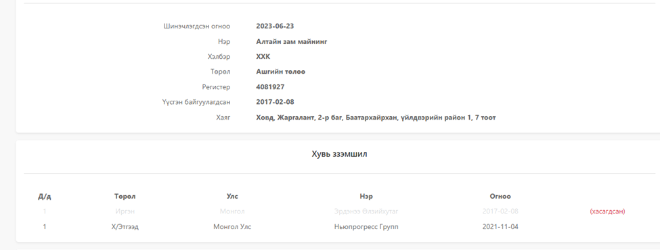Screen dimensions: 660x250
Task: Click the ХХК form value
Action: point(263,57)
